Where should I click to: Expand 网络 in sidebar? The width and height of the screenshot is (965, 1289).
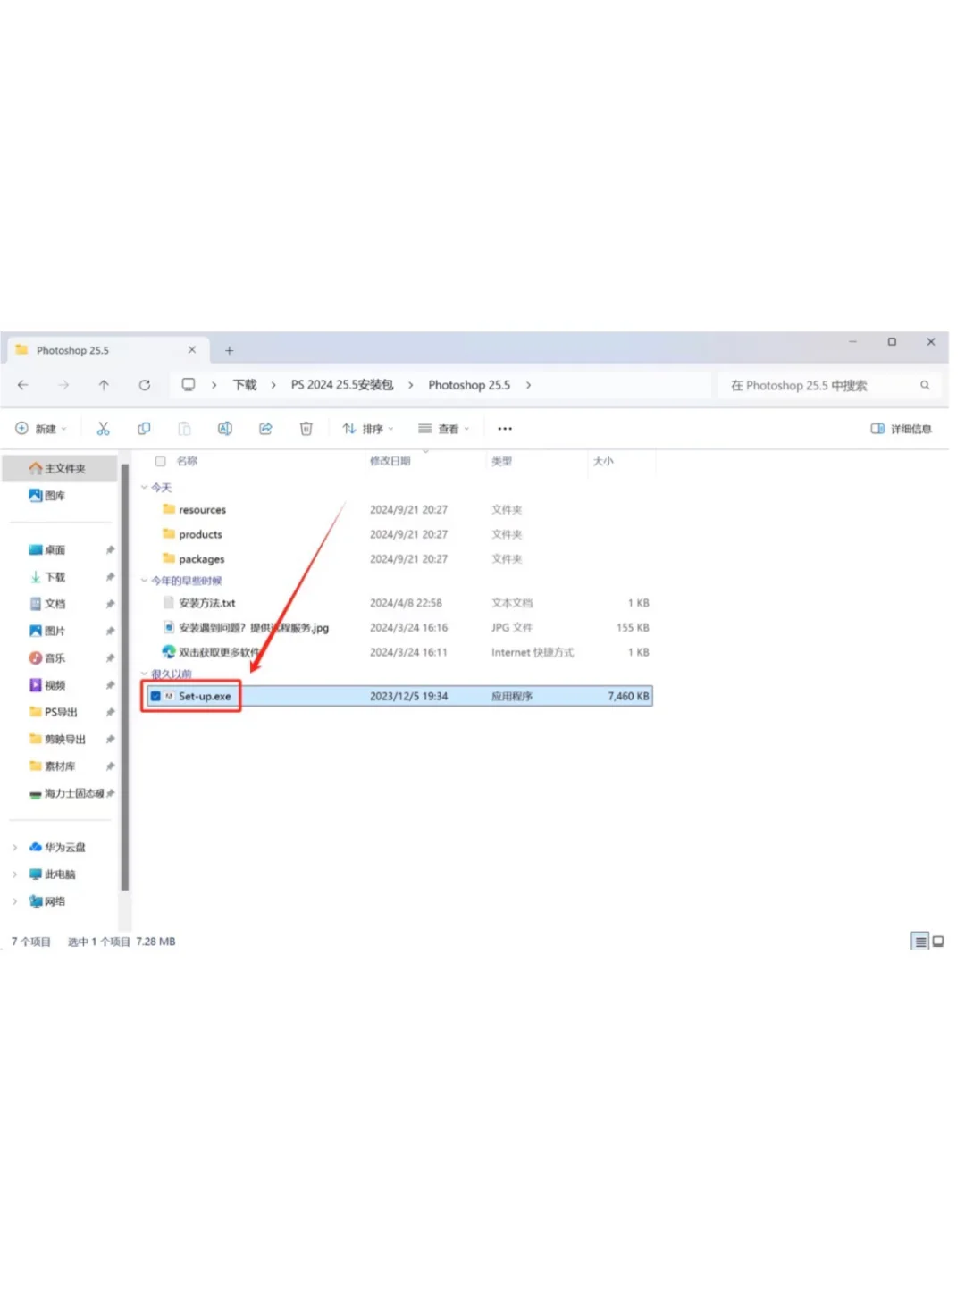15,901
